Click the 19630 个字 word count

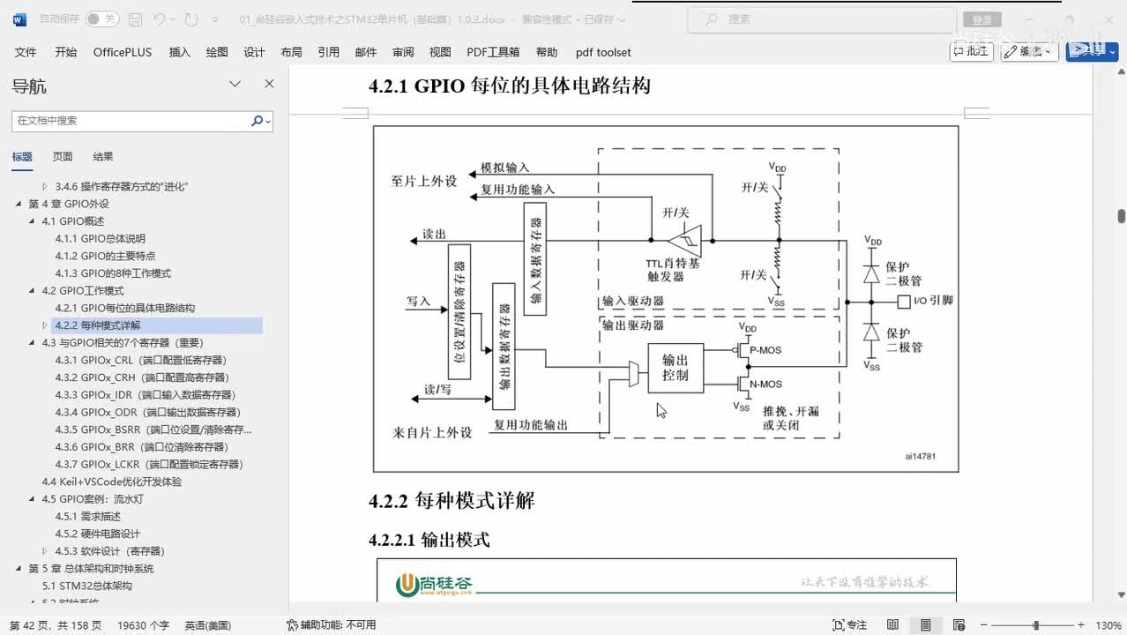tap(143, 625)
